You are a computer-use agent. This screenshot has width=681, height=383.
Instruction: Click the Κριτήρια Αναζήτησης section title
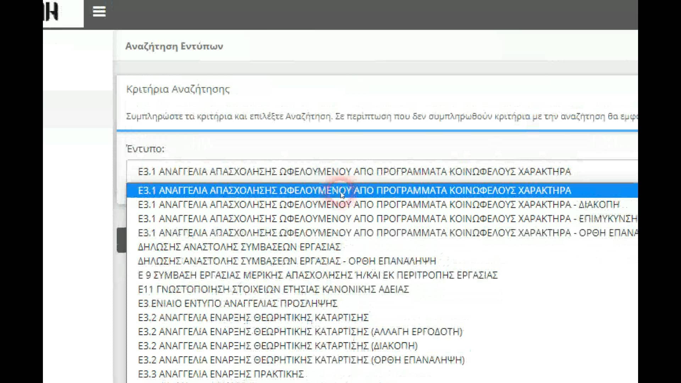click(178, 89)
